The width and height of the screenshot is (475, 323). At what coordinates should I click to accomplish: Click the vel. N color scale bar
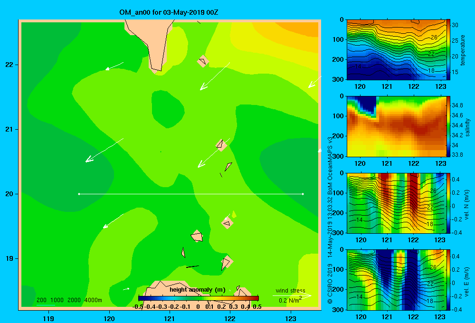click(x=448, y=203)
